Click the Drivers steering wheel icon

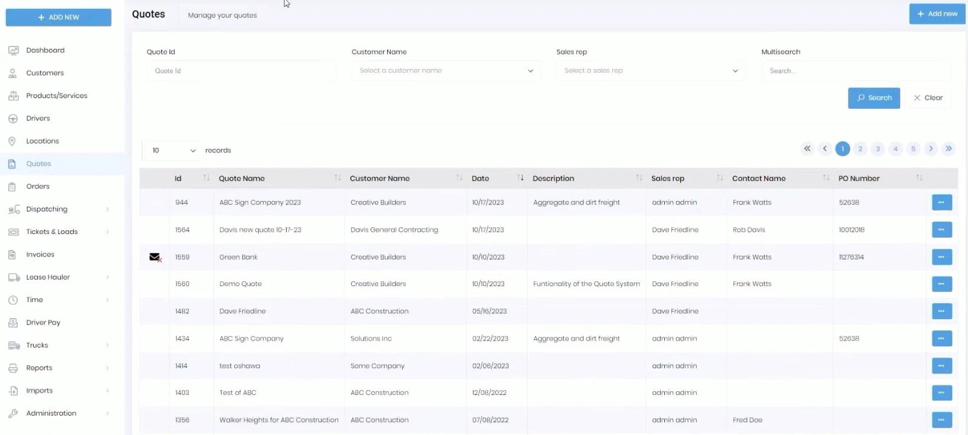click(x=13, y=119)
